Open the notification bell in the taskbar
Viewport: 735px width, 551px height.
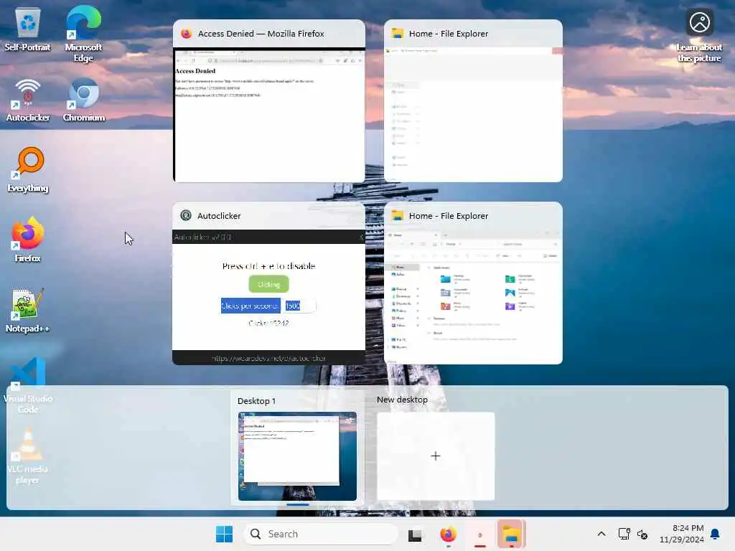tap(716, 534)
